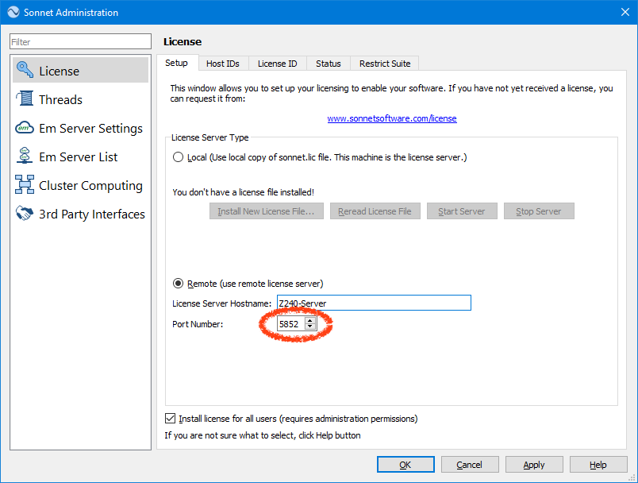Click the Sonnet logo in title bar
Viewport: 638px width, 483px height.
click(13, 12)
